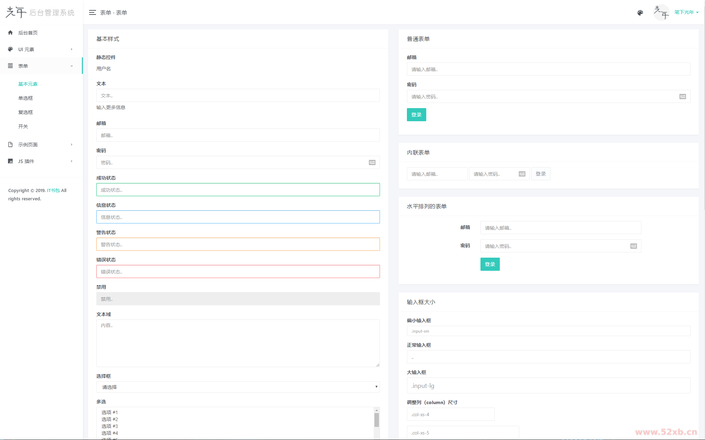
Task: Click keyboard icon in 内联表单 password field
Action: pos(522,174)
